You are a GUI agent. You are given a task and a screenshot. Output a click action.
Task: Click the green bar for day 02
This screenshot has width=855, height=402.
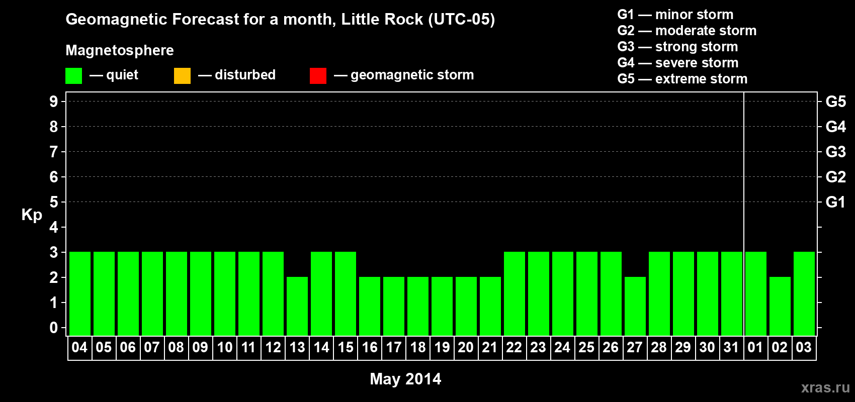780,306
